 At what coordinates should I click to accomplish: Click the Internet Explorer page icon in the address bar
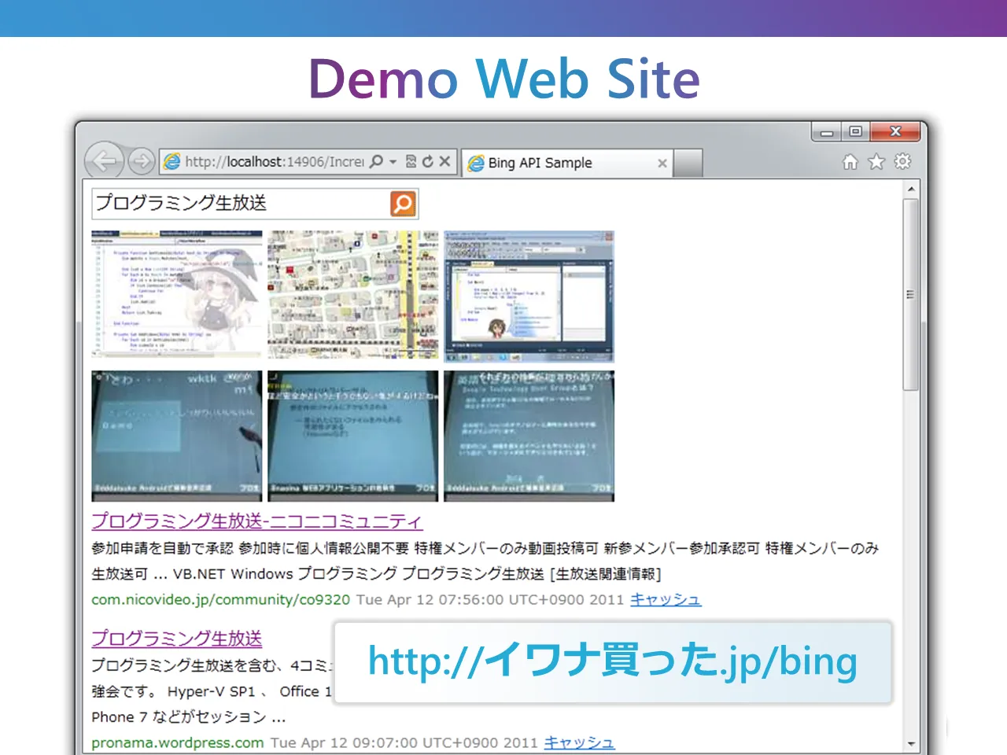[172, 162]
